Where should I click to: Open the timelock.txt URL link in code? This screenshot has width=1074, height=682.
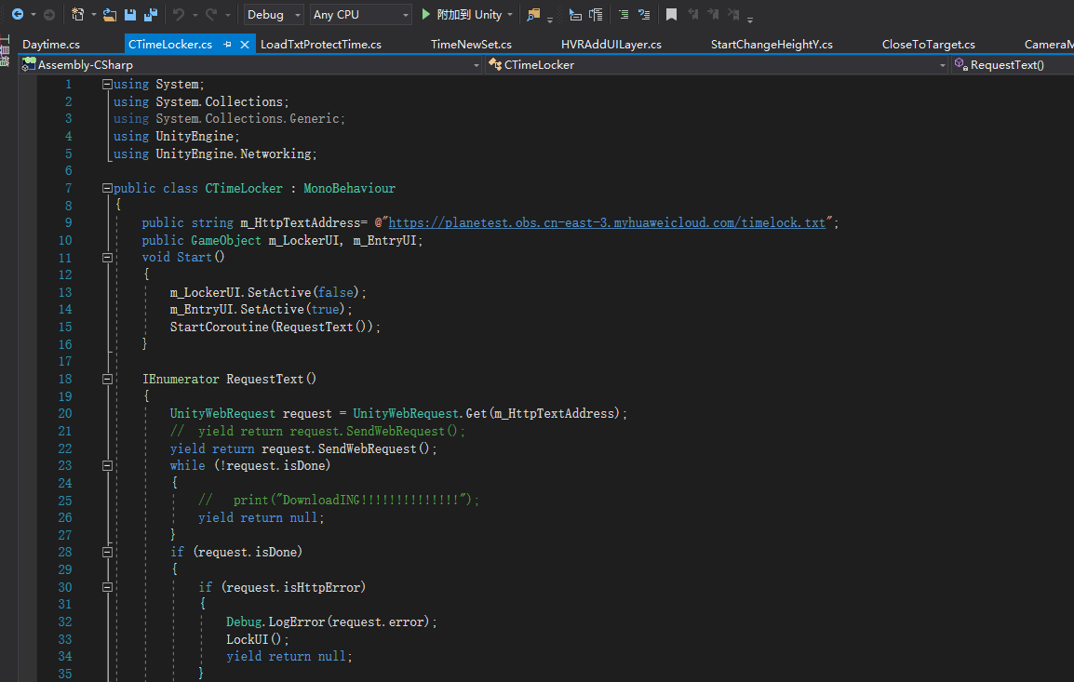607,223
